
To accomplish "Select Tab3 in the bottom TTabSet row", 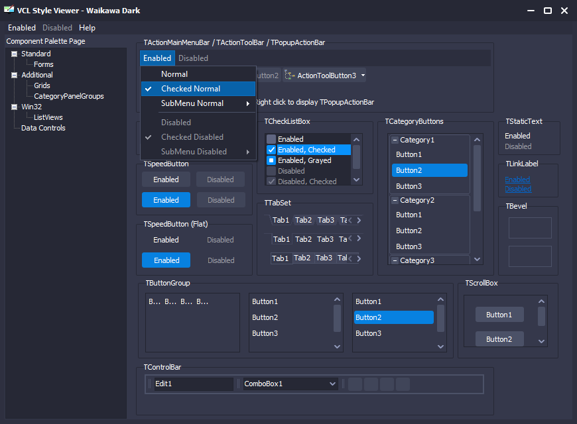I will (x=324, y=258).
